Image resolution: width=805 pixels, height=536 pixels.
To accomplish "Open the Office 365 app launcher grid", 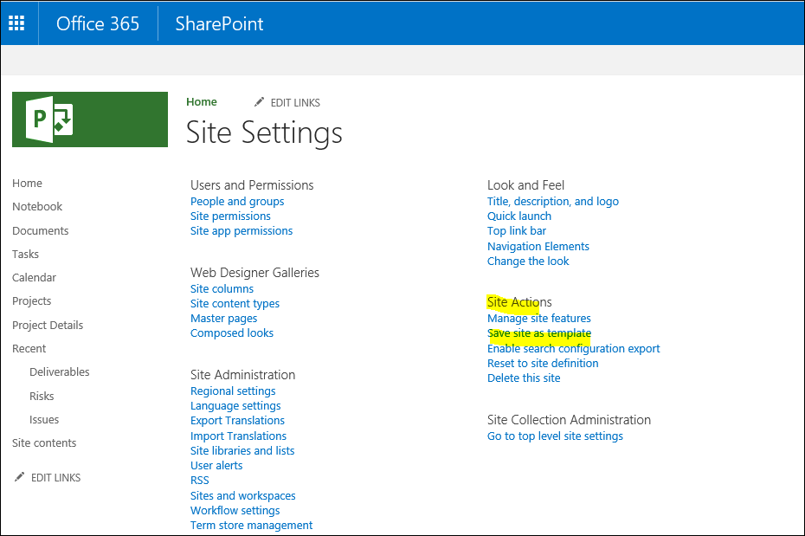I will click(x=17, y=23).
